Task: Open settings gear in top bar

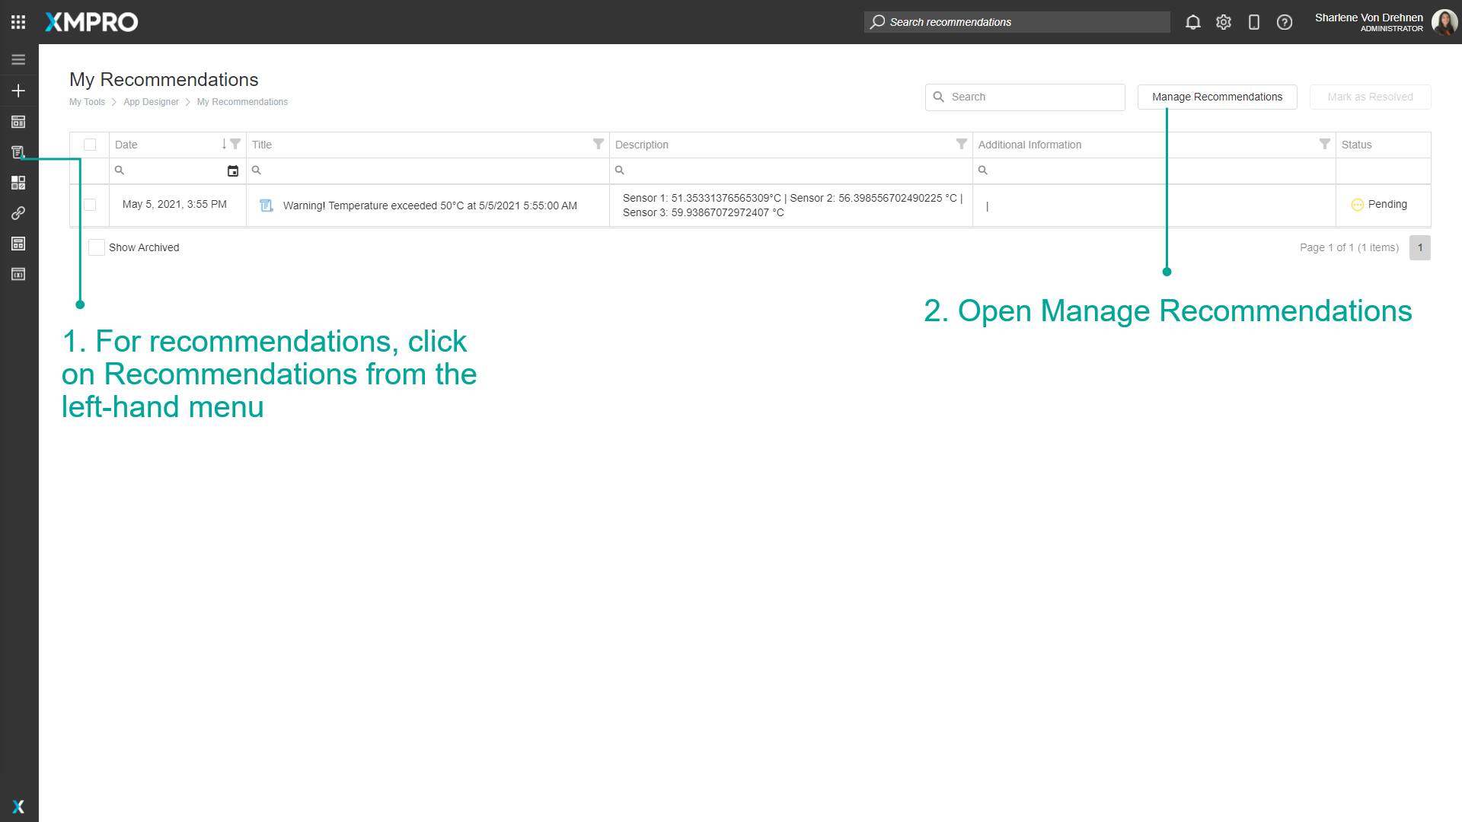Action: coord(1224,22)
